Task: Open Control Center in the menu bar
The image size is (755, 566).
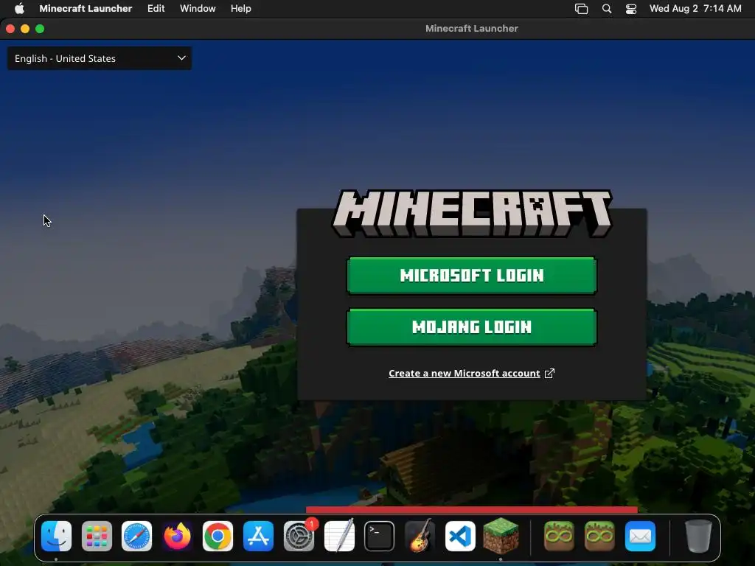Action: [x=631, y=9]
